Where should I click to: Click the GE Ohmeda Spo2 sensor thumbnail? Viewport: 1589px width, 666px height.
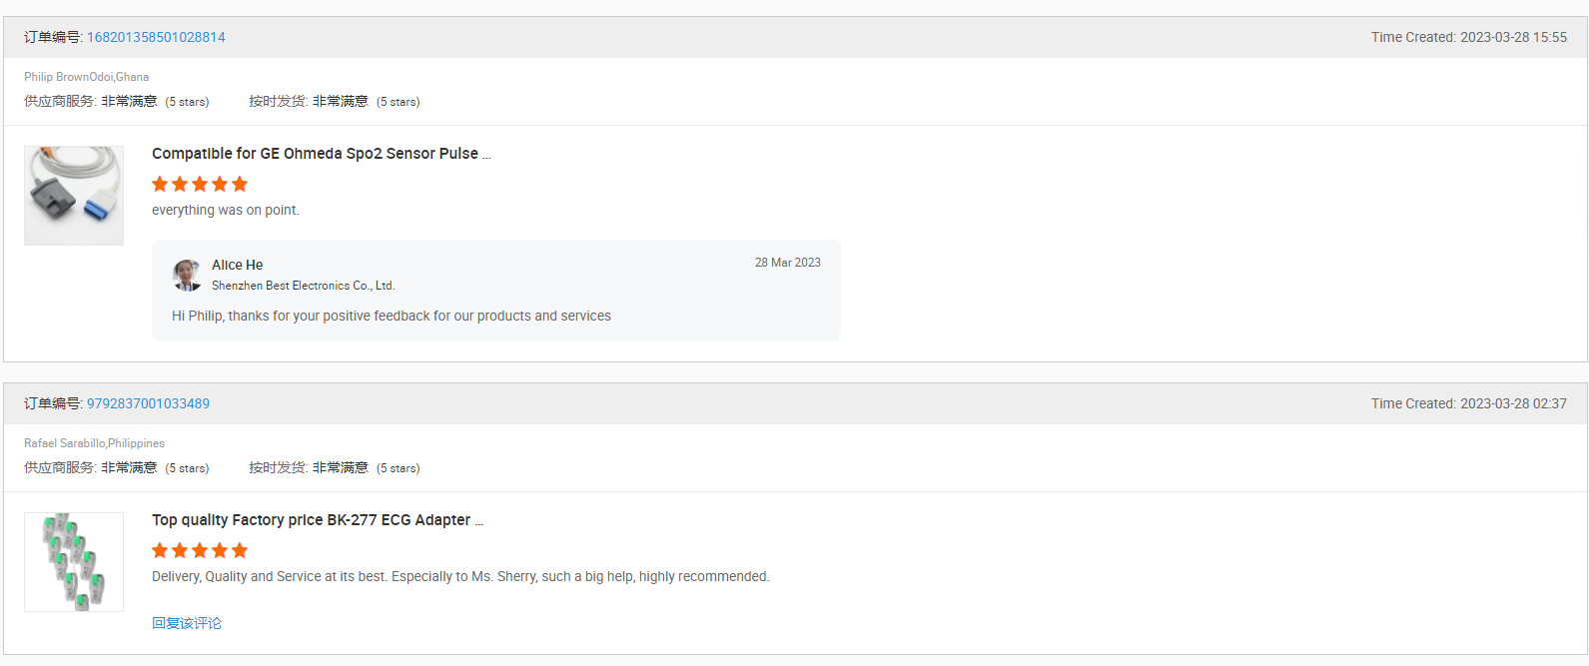coord(74,196)
